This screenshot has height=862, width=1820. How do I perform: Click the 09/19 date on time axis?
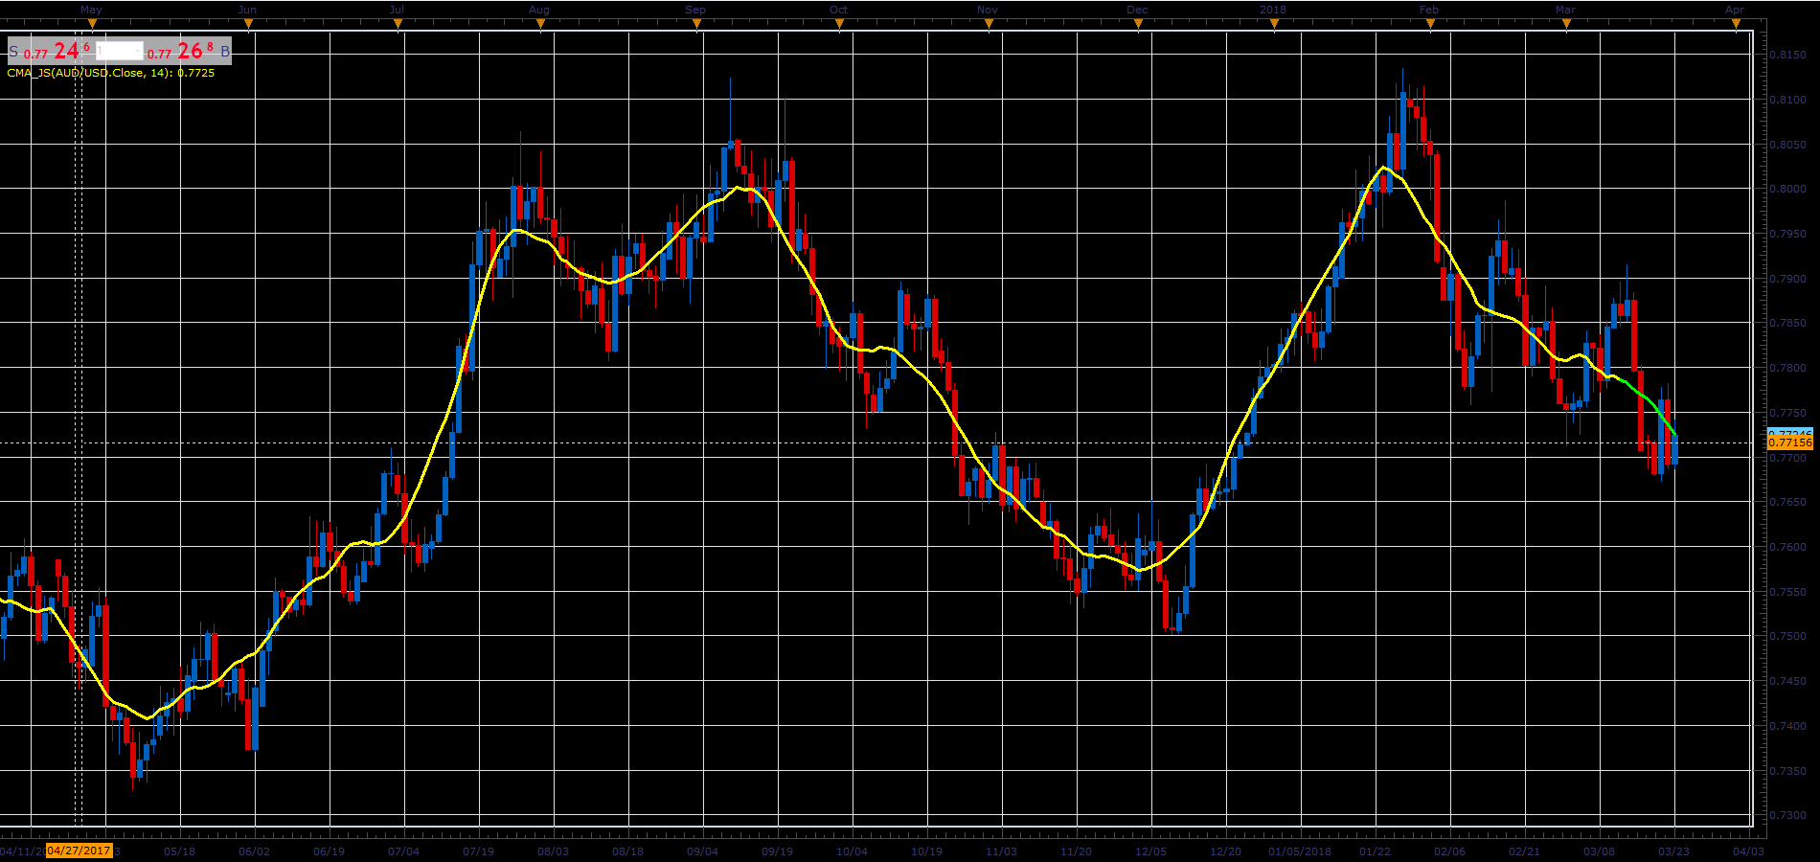pos(777,851)
